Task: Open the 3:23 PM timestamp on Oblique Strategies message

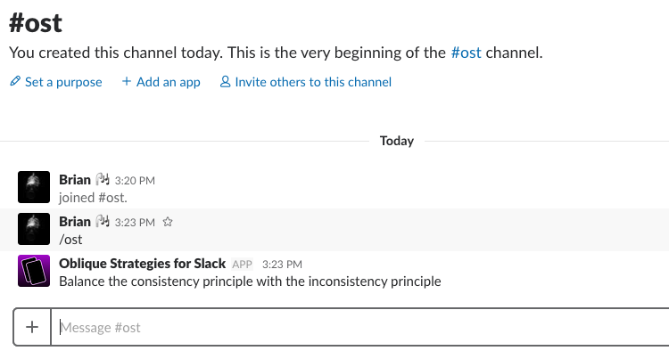Action: tap(283, 265)
